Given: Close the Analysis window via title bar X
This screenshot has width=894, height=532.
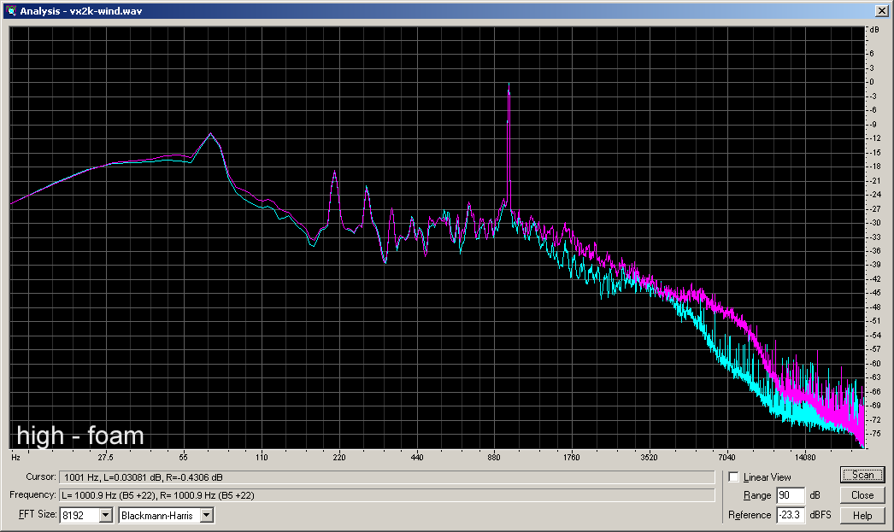Looking at the screenshot, I should click(881, 11).
